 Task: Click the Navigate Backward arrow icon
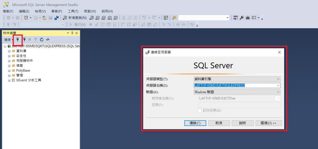pyautogui.click(x=8, y=18)
